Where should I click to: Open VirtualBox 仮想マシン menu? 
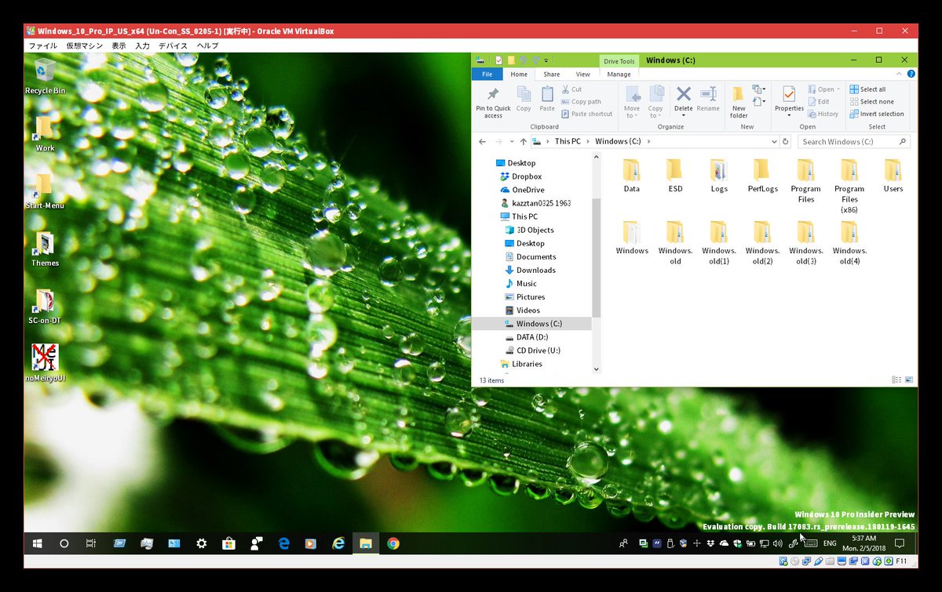[84, 46]
